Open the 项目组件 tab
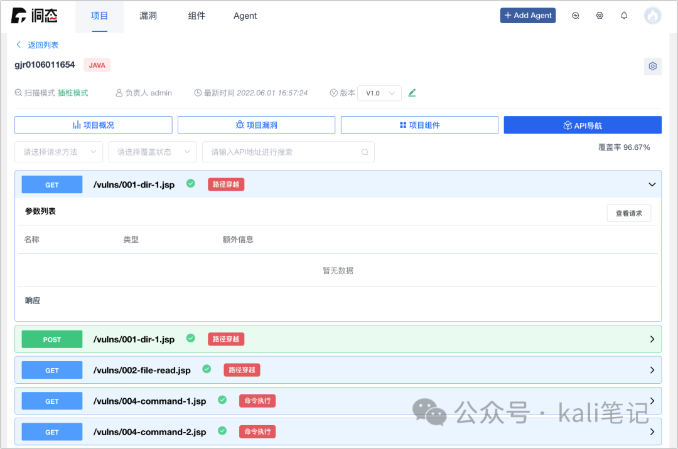 (x=419, y=125)
